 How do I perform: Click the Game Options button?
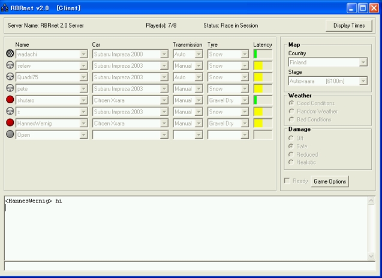pos(330,181)
